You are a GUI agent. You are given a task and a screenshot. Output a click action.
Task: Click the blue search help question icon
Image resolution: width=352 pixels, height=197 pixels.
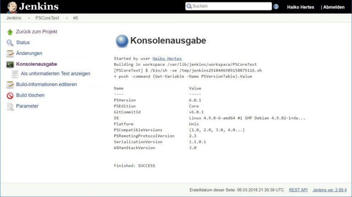276,6
